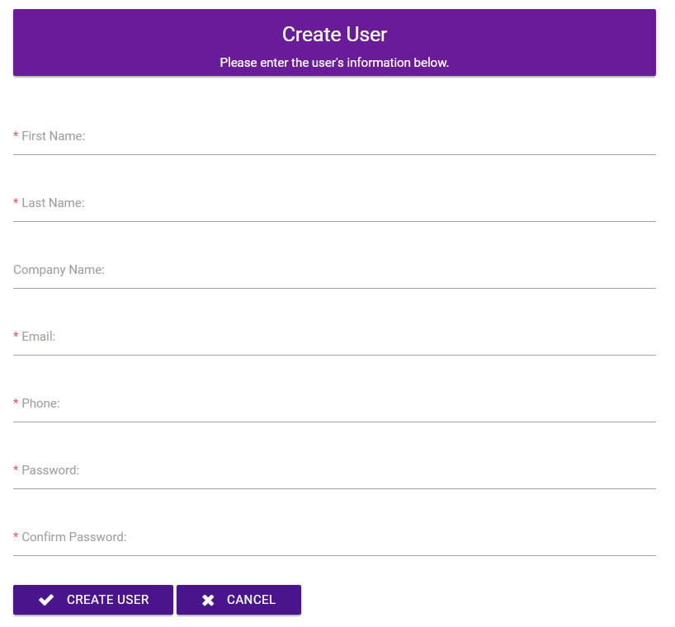Click the Email input field
Screen dimensions: 675x627
(330, 347)
